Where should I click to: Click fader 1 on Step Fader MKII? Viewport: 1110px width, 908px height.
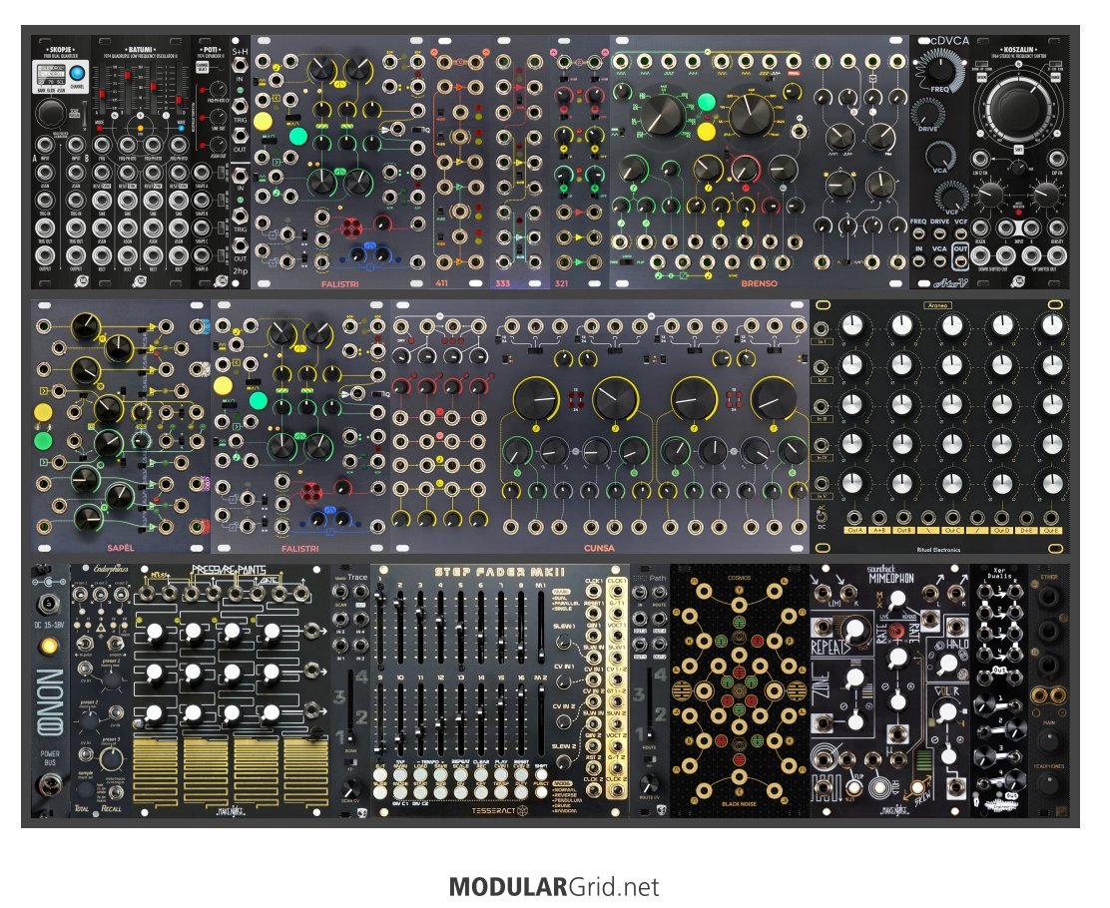(x=380, y=627)
